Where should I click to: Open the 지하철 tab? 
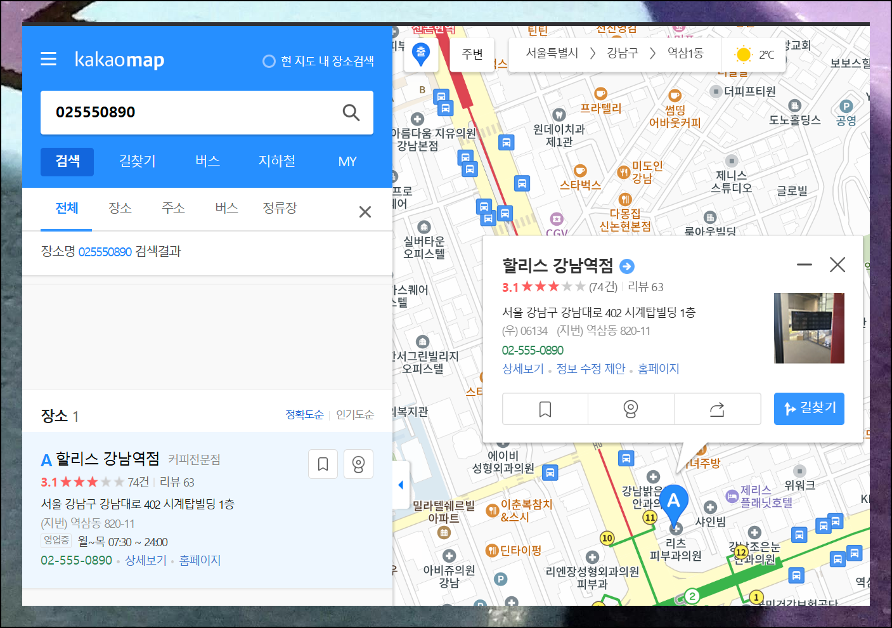tap(276, 162)
